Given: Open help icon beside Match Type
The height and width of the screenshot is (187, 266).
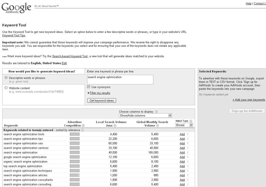Looking at the screenshot, I should (191, 121).
